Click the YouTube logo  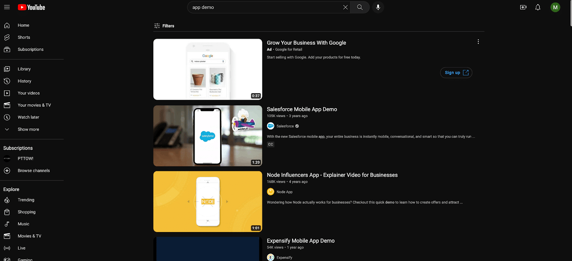31,7
